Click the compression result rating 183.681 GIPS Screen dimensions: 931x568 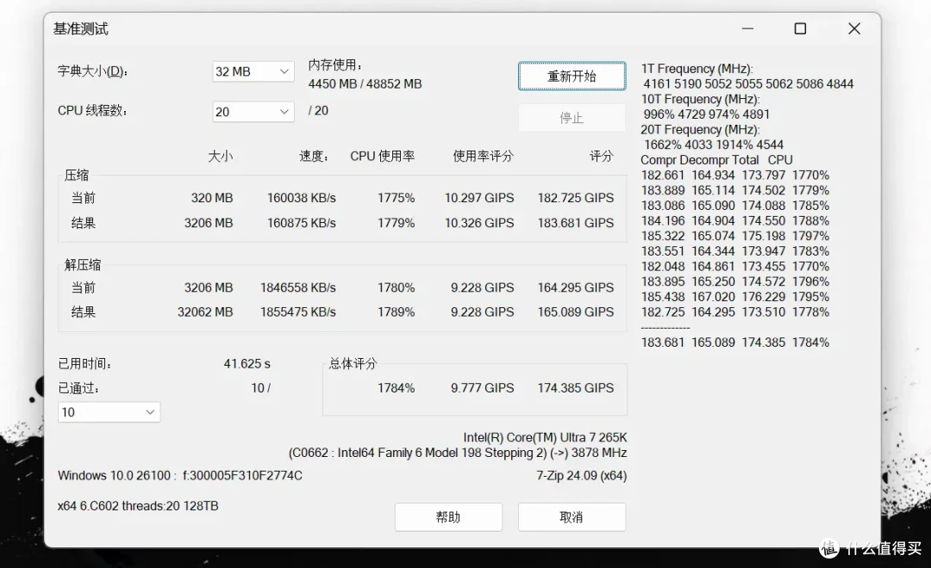(x=575, y=223)
